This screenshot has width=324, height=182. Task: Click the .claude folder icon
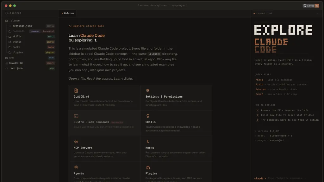[x=7, y=21]
